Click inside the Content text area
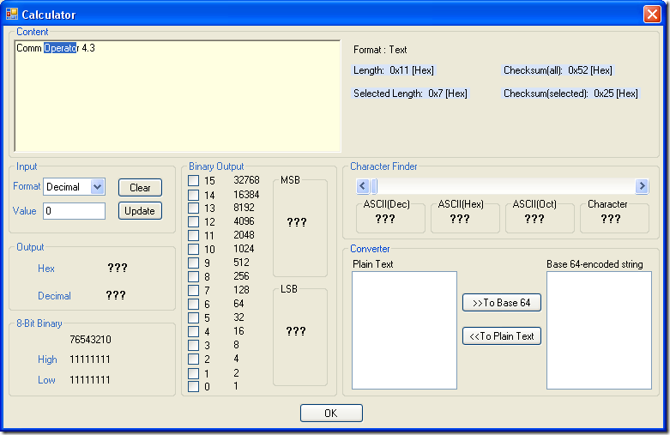Image resolution: width=670 pixels, height=435 pixels. click(178, 96)
